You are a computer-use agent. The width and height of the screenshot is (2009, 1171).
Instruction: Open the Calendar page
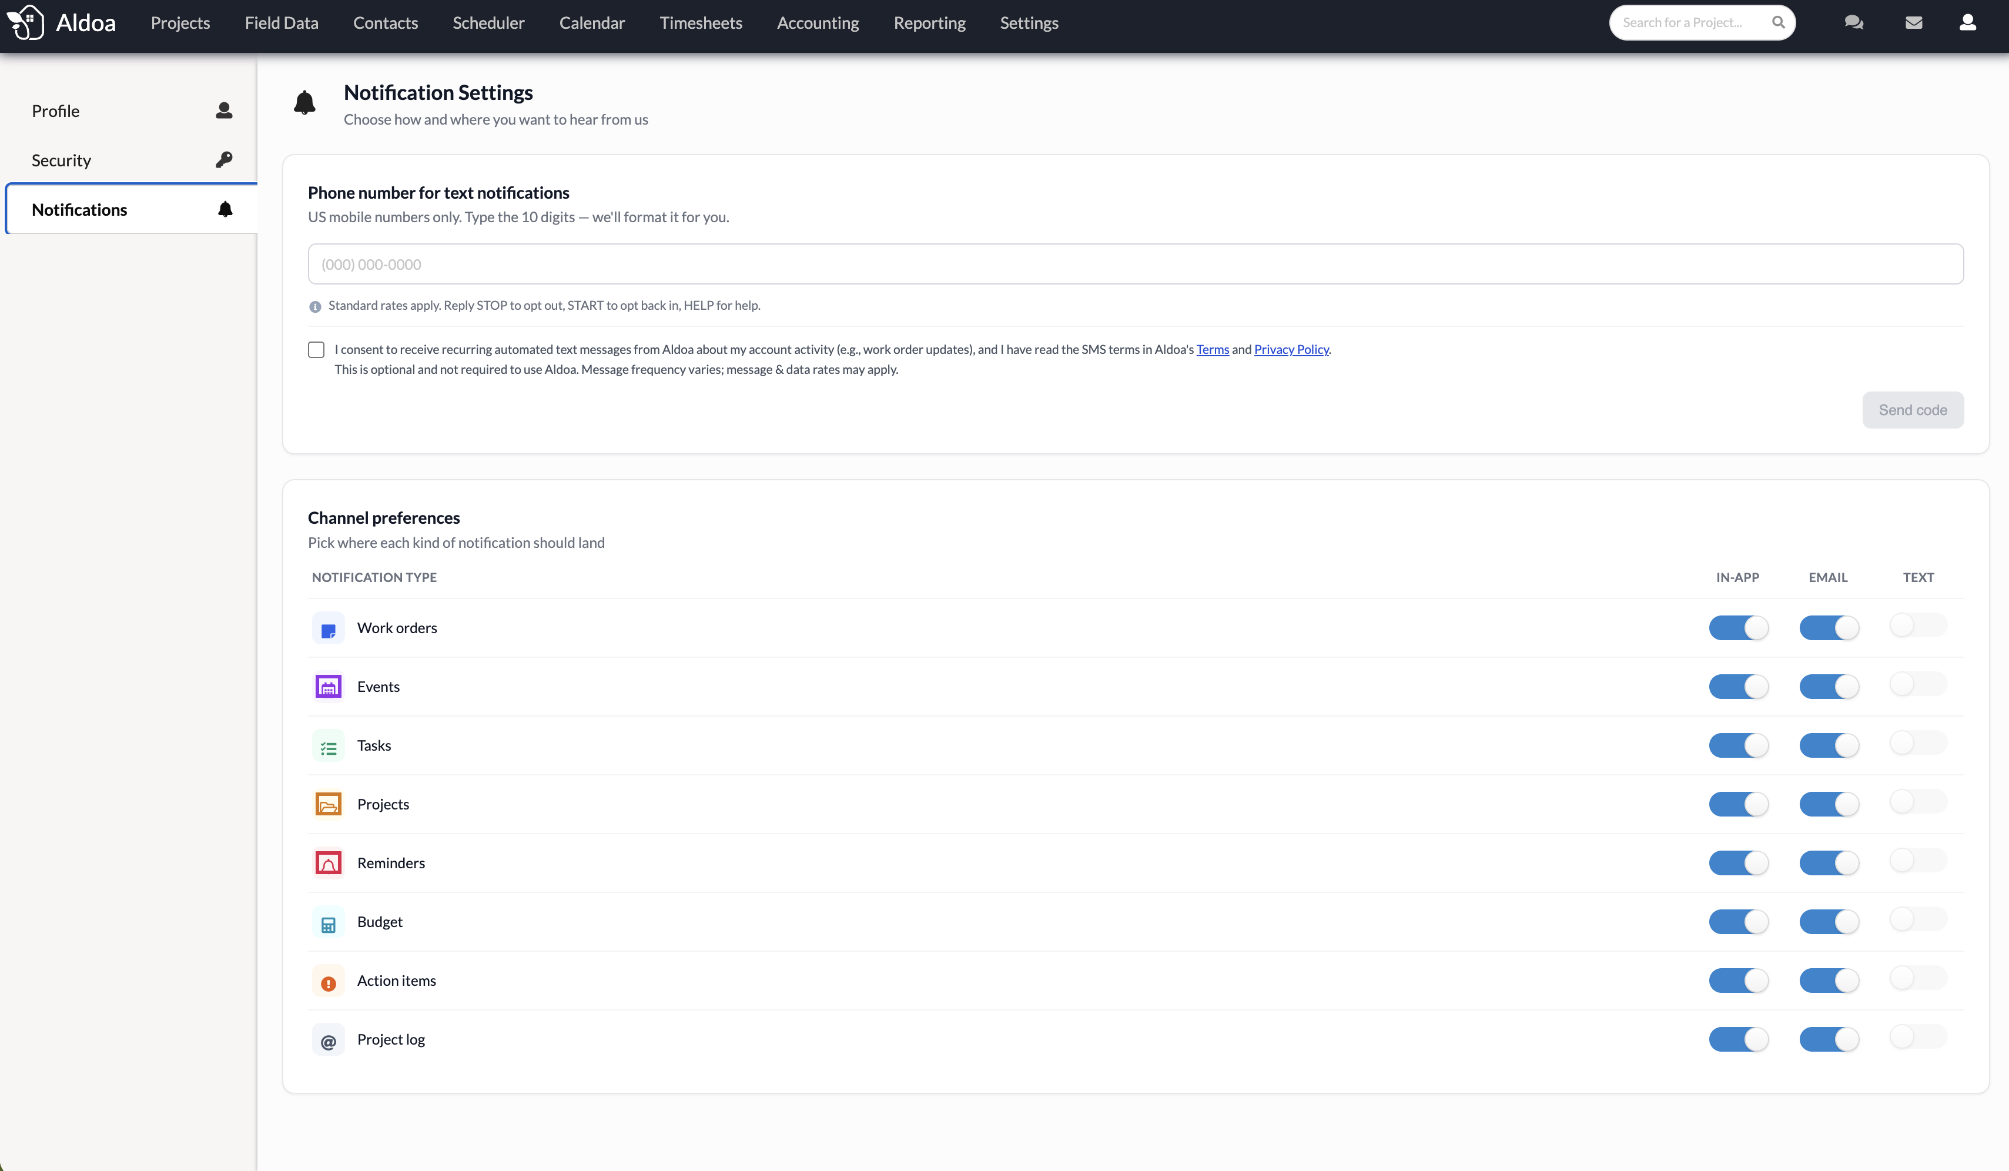click(591, 23)
